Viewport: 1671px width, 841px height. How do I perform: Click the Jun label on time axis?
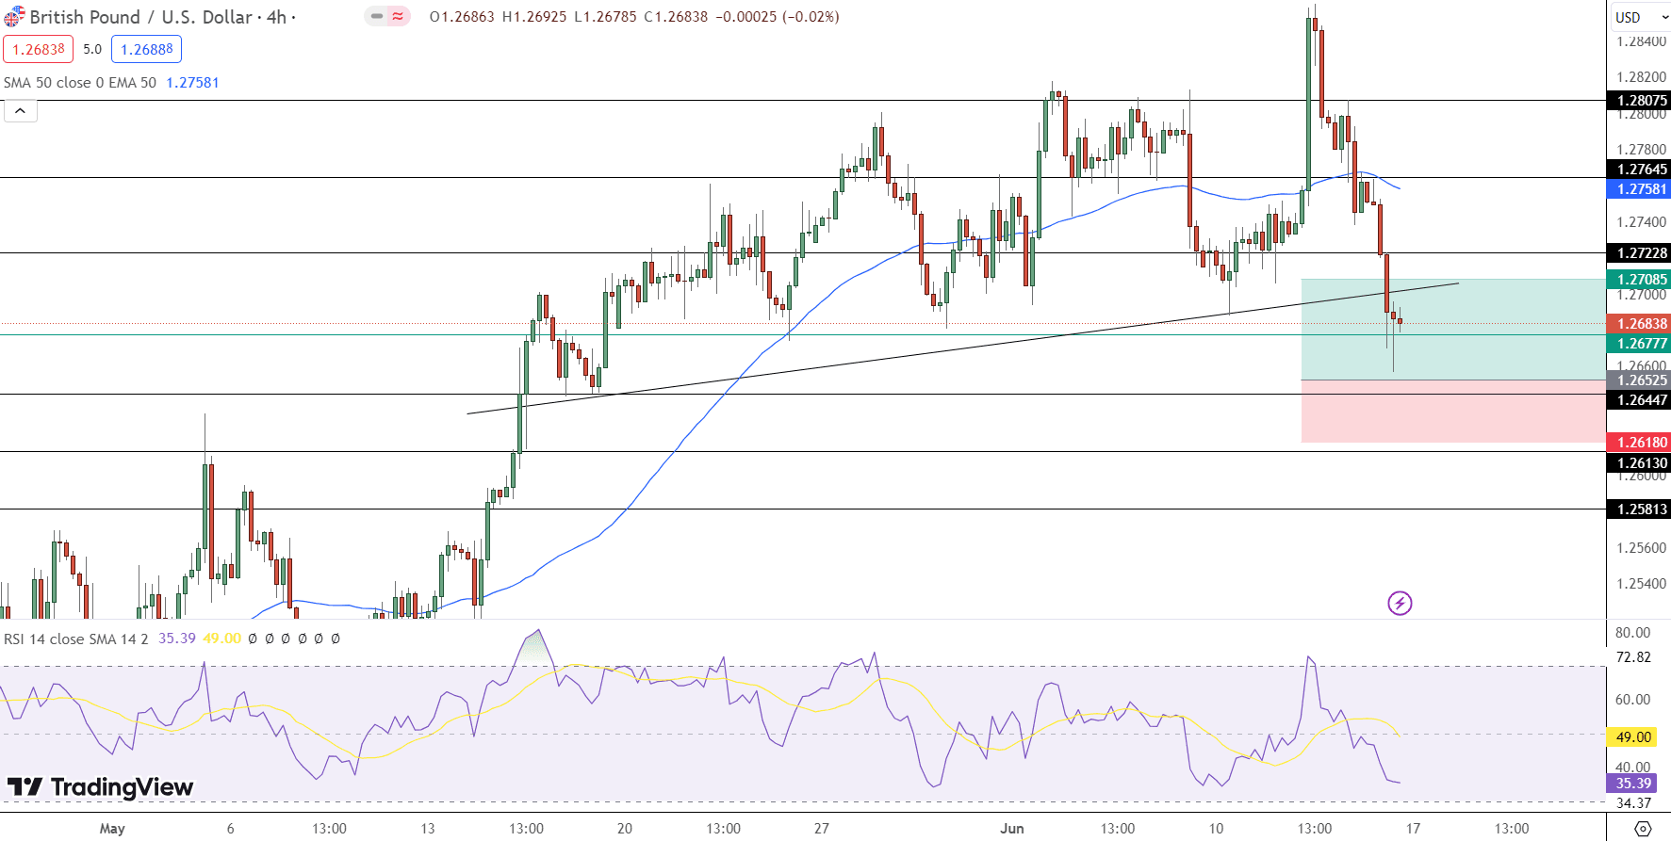(x=1011, y=829)
